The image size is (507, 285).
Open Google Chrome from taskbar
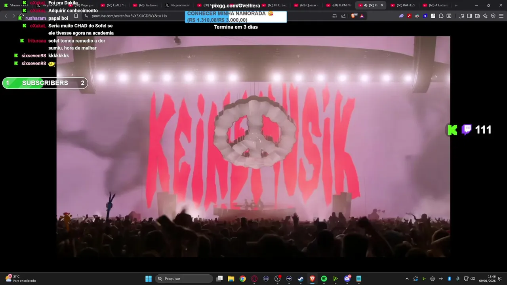[242, 279]
